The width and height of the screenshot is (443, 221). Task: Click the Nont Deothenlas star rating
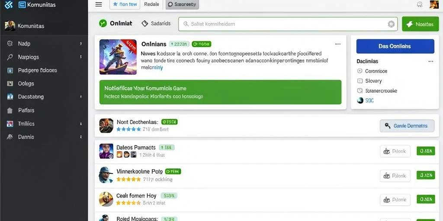pyautogui.click(x=128, y=129)
